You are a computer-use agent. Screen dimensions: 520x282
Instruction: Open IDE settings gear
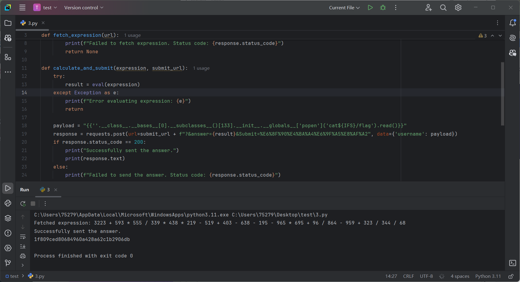(458, 7)
